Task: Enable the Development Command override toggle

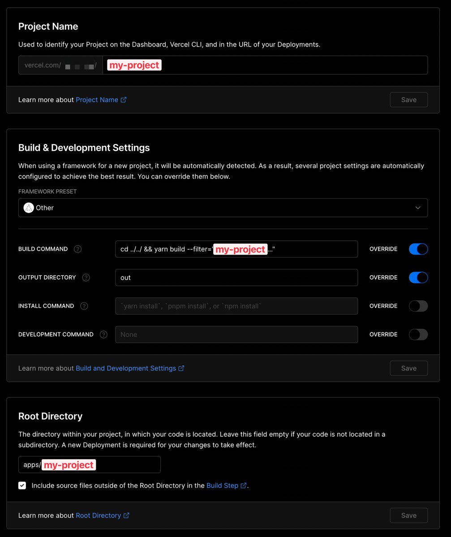Action: [418, 335]
